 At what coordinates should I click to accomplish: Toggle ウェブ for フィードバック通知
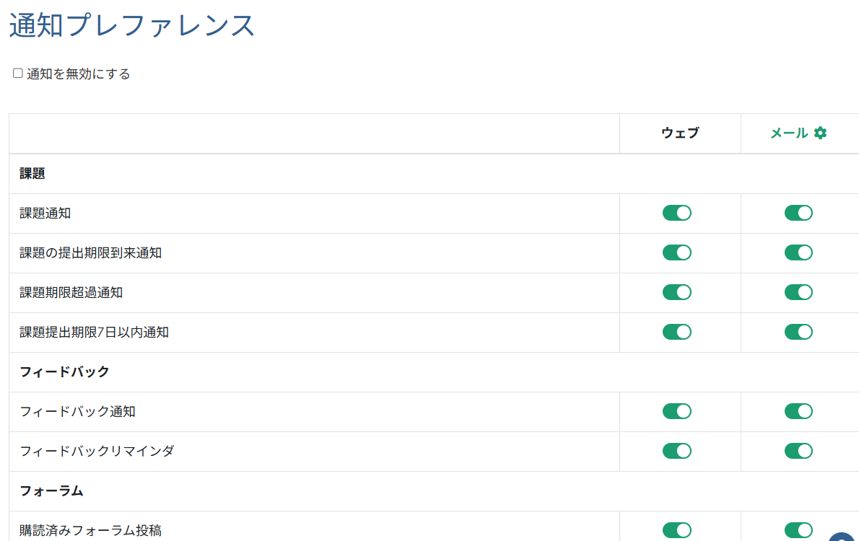tap(676, 411)
